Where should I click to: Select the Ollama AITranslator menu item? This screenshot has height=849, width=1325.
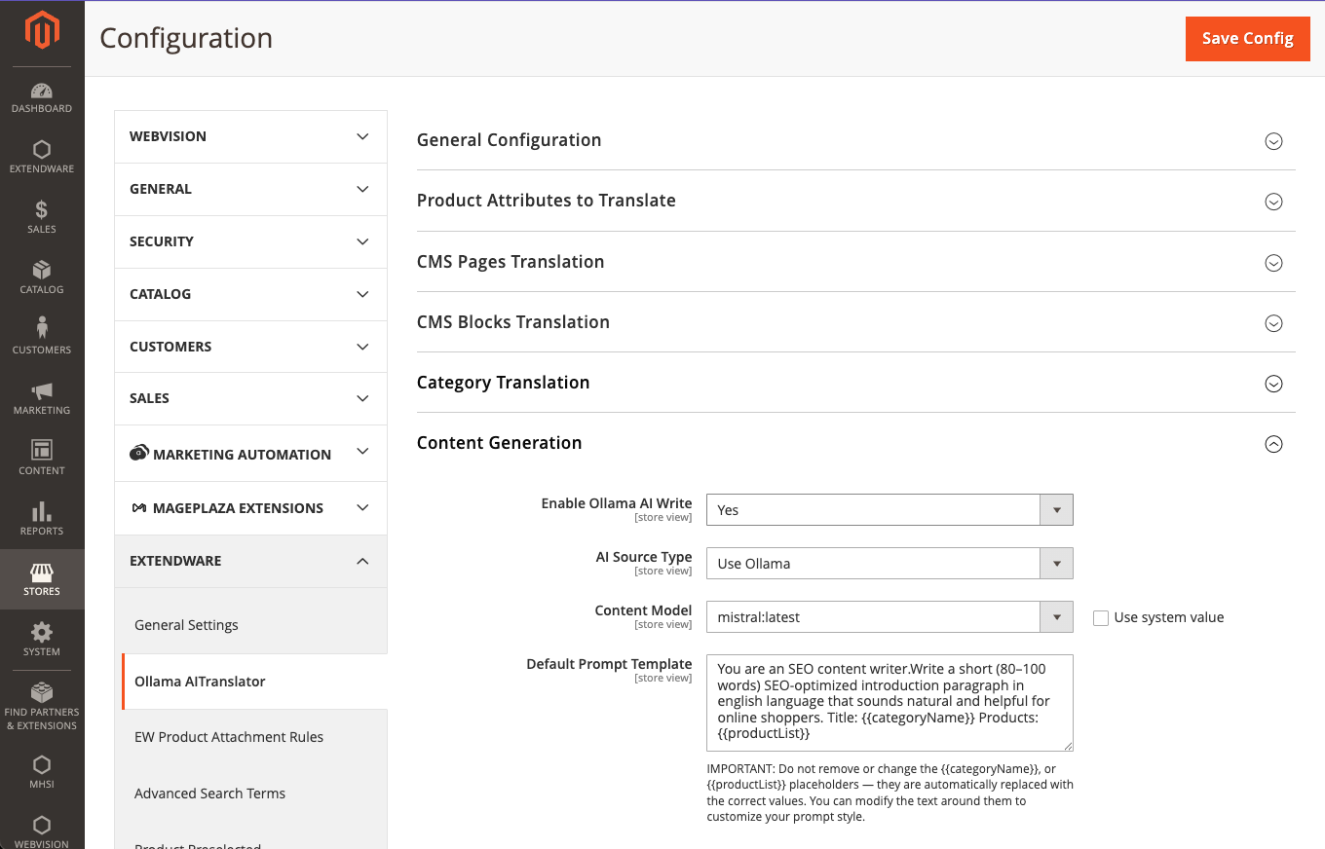point(200,682)
